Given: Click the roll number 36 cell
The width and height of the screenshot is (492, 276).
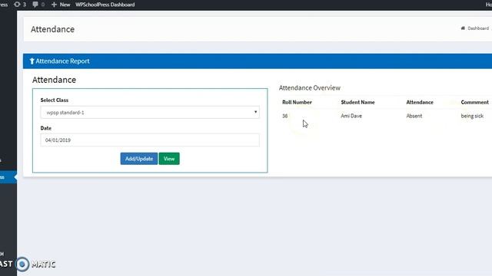Looking at the screenshot, I should point(285,116).
